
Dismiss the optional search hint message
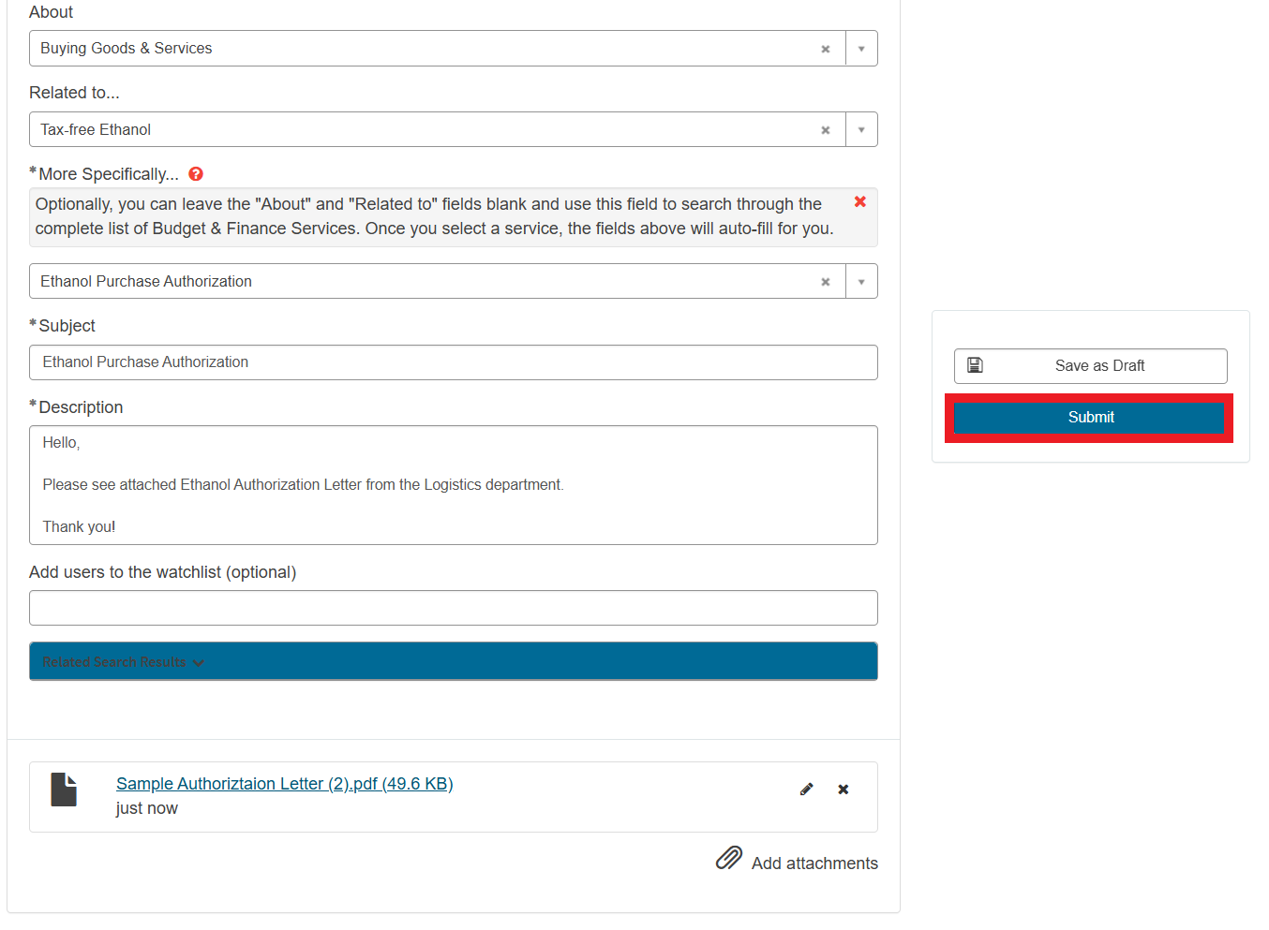click(x=859, y=202)
